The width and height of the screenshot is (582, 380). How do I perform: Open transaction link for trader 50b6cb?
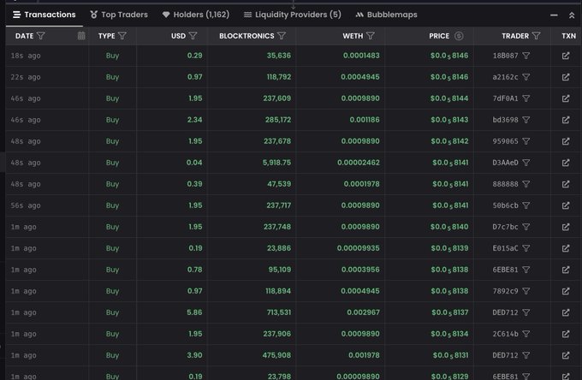[x=566, y=205]
